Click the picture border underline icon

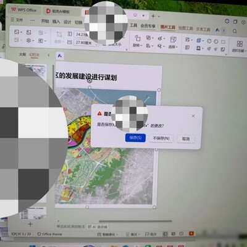coord(198,48)
